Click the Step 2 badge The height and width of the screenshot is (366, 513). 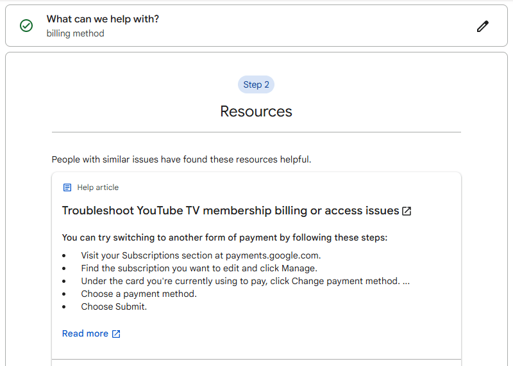(x=256, y=84)
